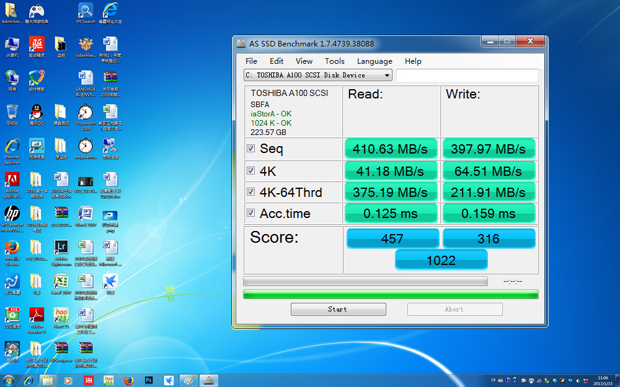Open the Stopwatch 2009 desktop shortcut
620x387 pixels.
point(86,117)
